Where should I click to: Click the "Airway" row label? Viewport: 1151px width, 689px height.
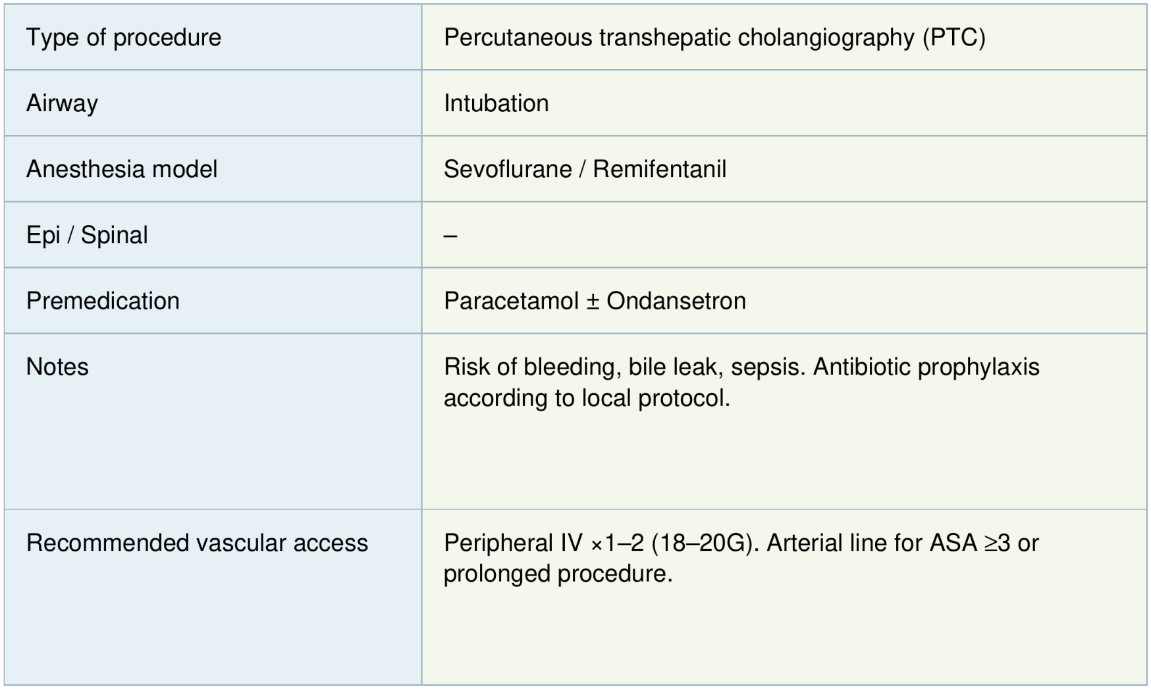(62, 103)
